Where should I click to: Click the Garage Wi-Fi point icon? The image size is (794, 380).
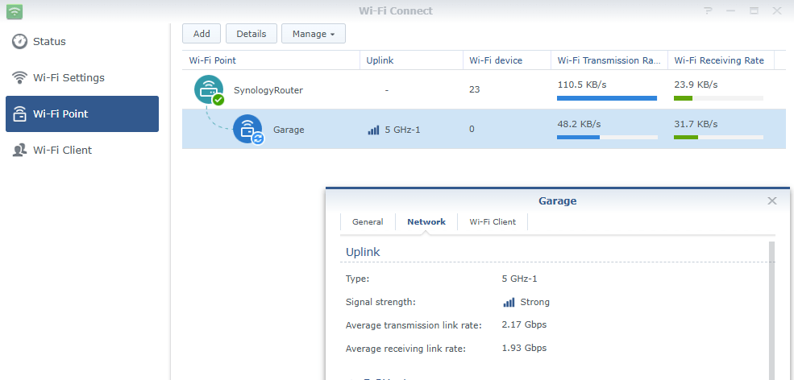(x=247, y=129)
